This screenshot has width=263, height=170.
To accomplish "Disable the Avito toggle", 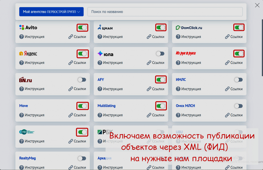I will (82, 28).
